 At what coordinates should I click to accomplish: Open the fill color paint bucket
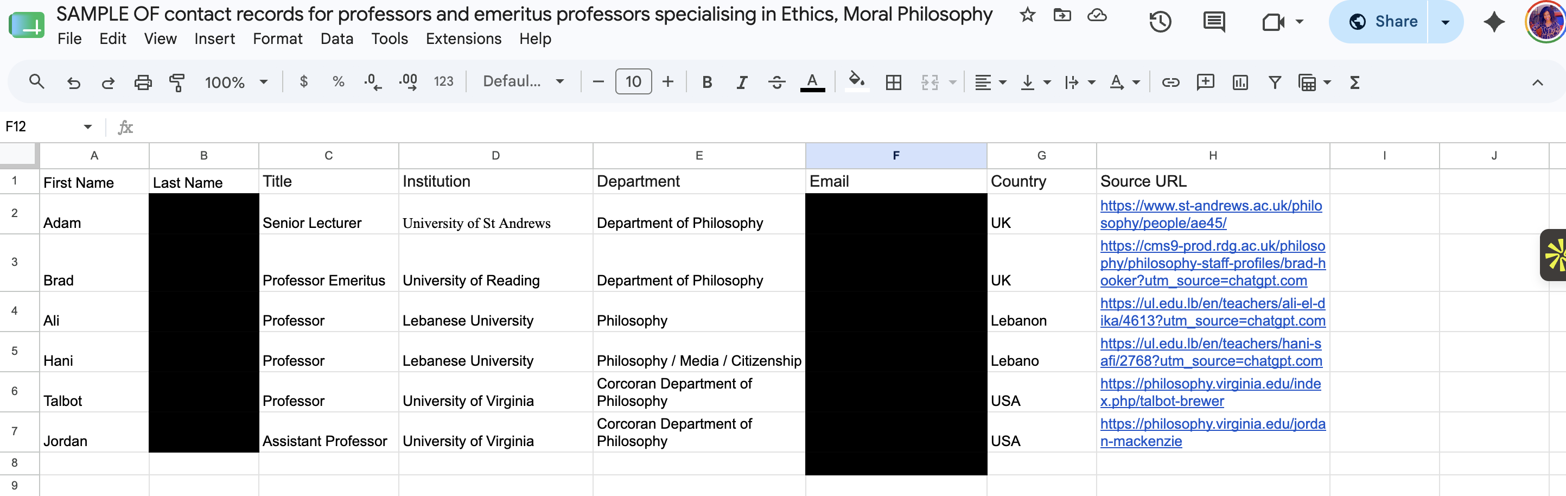[x=856, y=81]
